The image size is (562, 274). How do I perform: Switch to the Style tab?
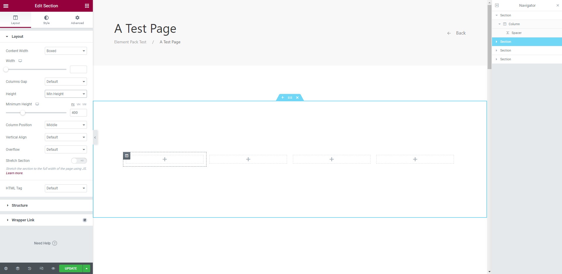[x=46, y=20]
